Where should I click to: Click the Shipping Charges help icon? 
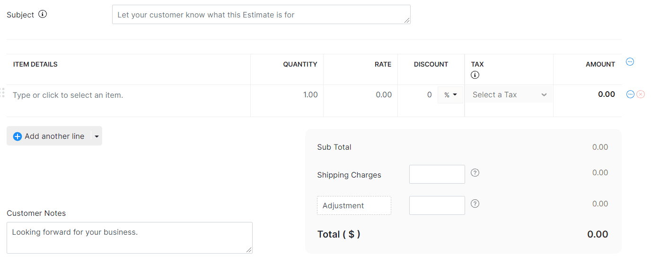point(475,173)
